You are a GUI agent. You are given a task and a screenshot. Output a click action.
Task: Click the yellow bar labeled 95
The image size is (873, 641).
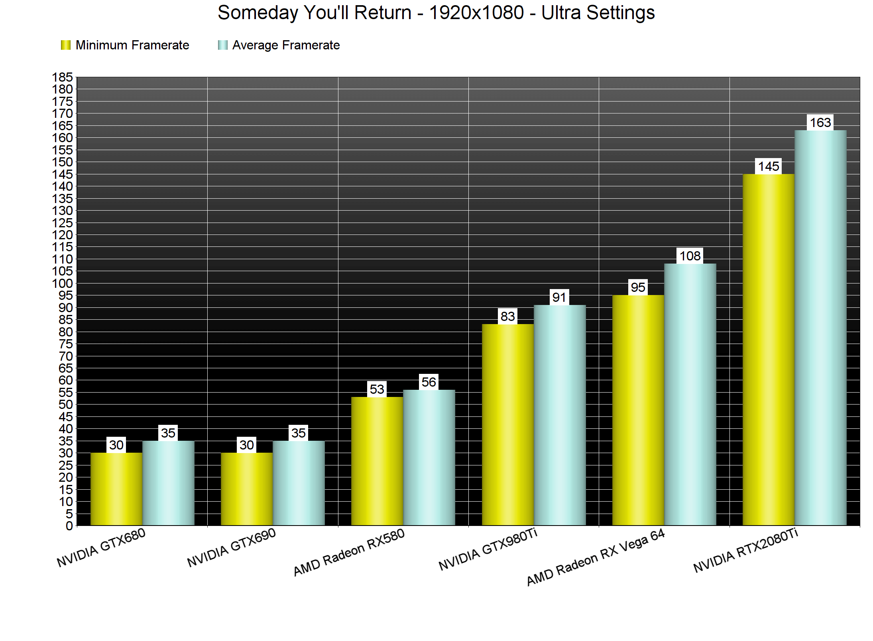pyautogui.click(x=638, y=410)
